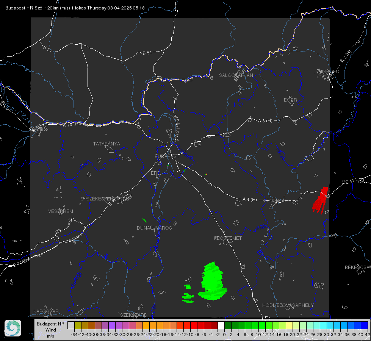
Task: Select the yellow swatch between 18 and 20
Action: pos(289,325)
